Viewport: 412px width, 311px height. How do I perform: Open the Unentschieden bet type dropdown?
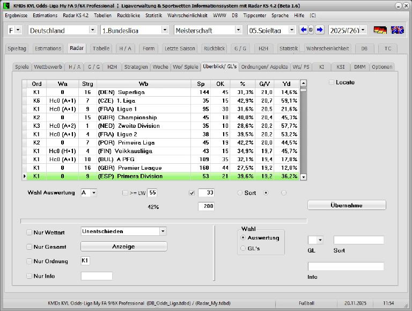point(163,232)
